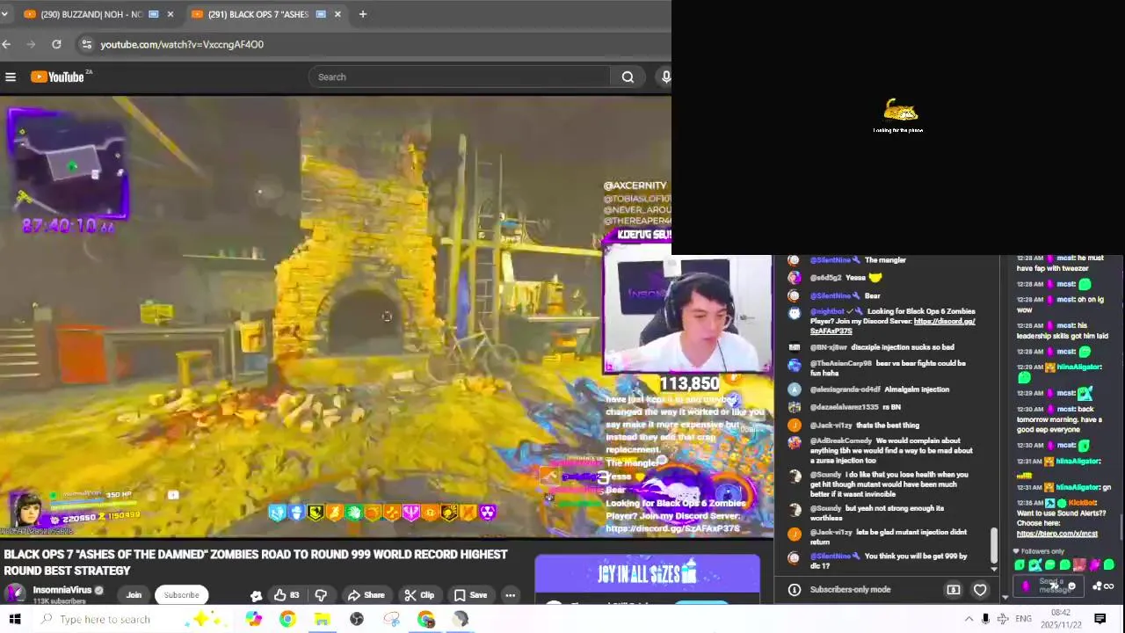
Task: Open Super Chat dollar icon in chat
Action: click(954, 590)
